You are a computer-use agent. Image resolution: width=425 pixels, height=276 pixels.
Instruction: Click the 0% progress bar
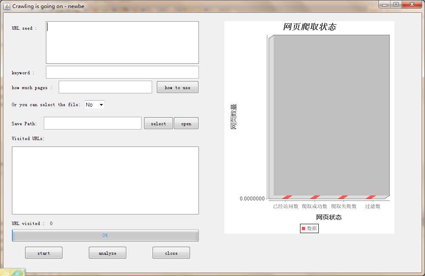click(105, 235)
